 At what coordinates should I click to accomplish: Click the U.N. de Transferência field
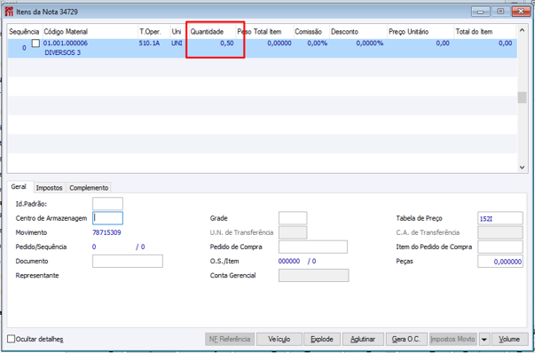tap(293, 232)
